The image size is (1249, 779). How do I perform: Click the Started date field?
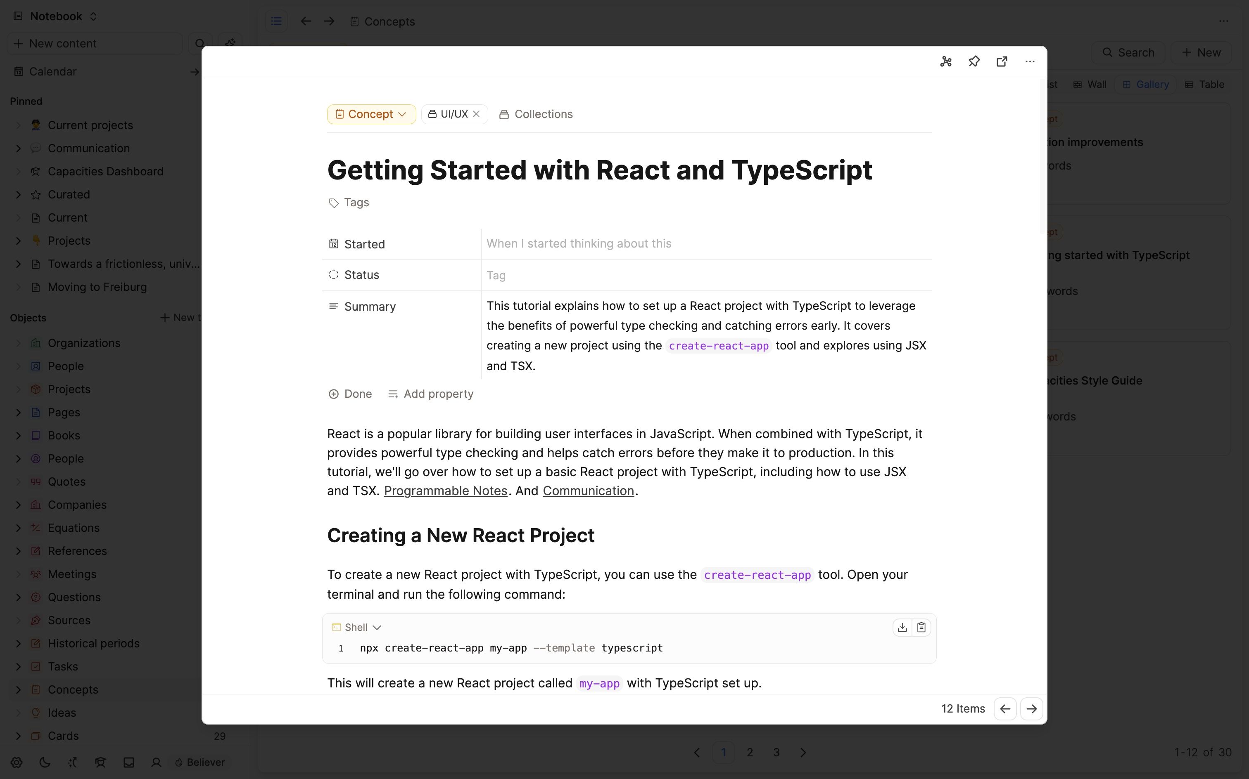[x=579, y=243]
